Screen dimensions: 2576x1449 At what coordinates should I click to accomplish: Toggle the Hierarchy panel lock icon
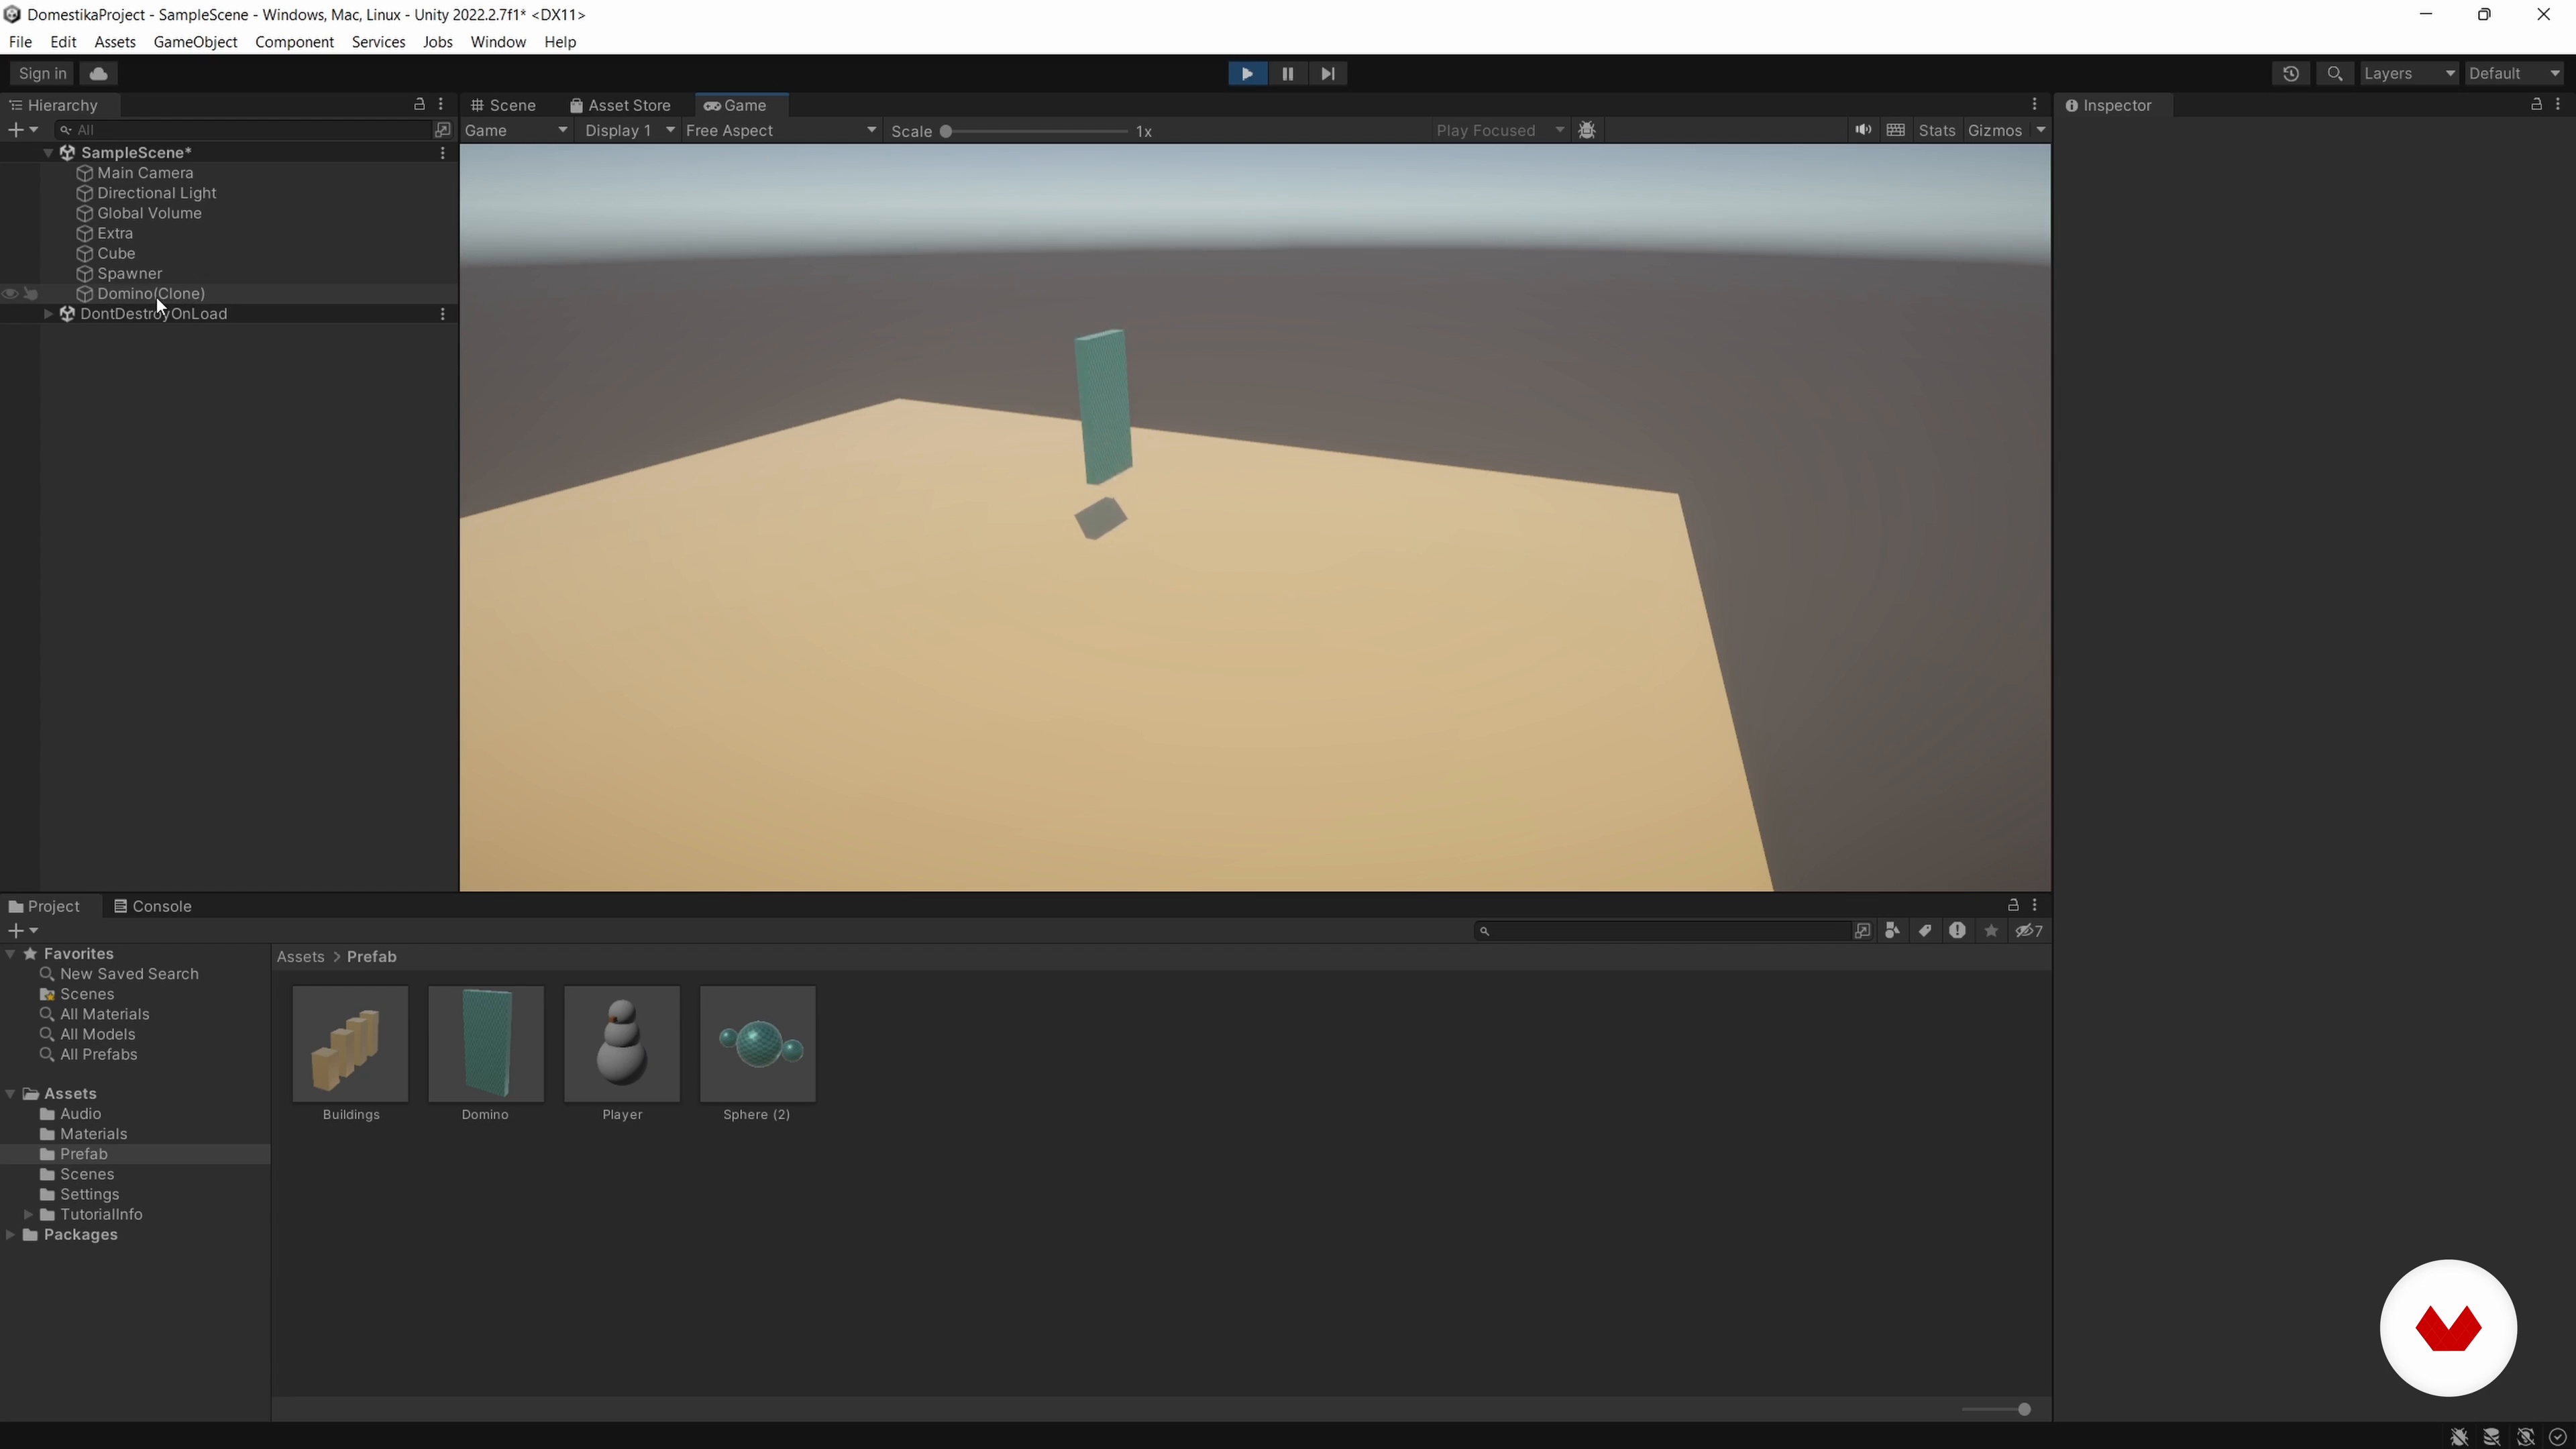pyautogui.click(x=419, y=104)
